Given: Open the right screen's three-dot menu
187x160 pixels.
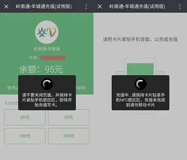Looking at the screenshot, I should pos(180,7).
